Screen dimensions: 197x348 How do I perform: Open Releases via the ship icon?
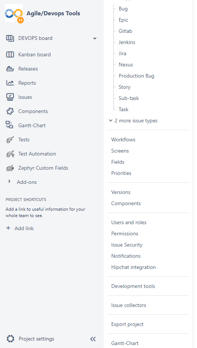(x=10, y=69)
